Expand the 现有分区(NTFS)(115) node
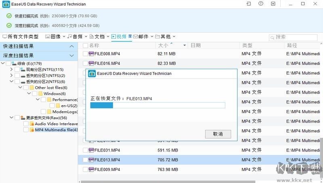The height and width of the screenshot is (183, 323). point(12,69)
